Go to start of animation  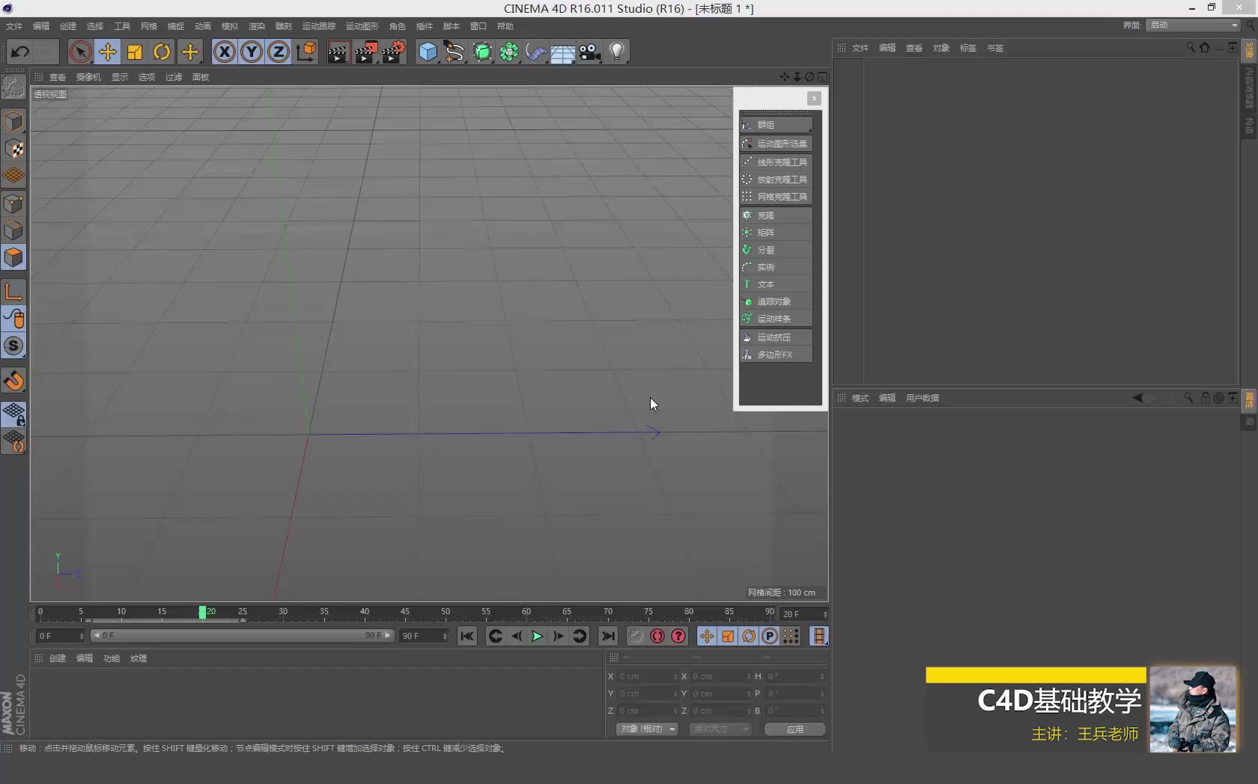[x=467, y=636]
